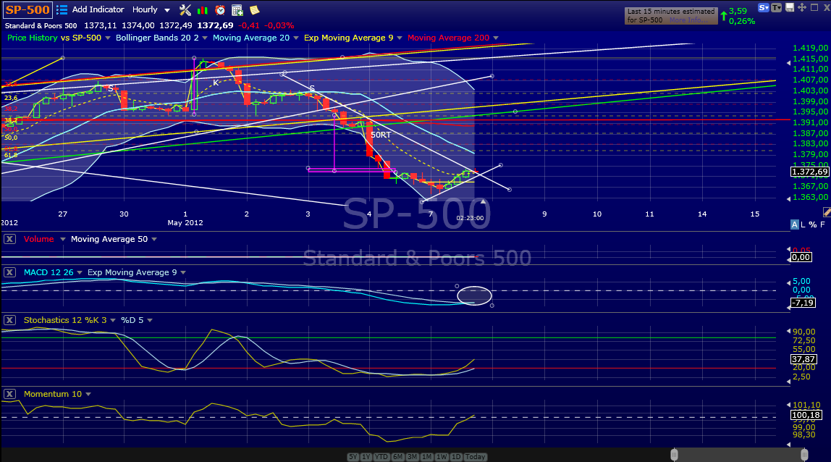Open chart settings with the wrench tools icon
831x462 pixels.
pyautogui.click(x=185, y=9)
